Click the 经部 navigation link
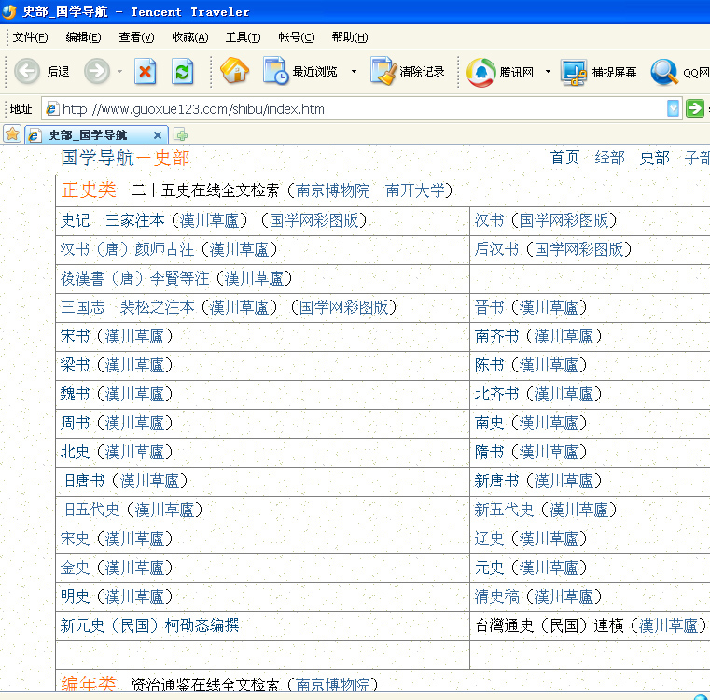 click(609, 158)
